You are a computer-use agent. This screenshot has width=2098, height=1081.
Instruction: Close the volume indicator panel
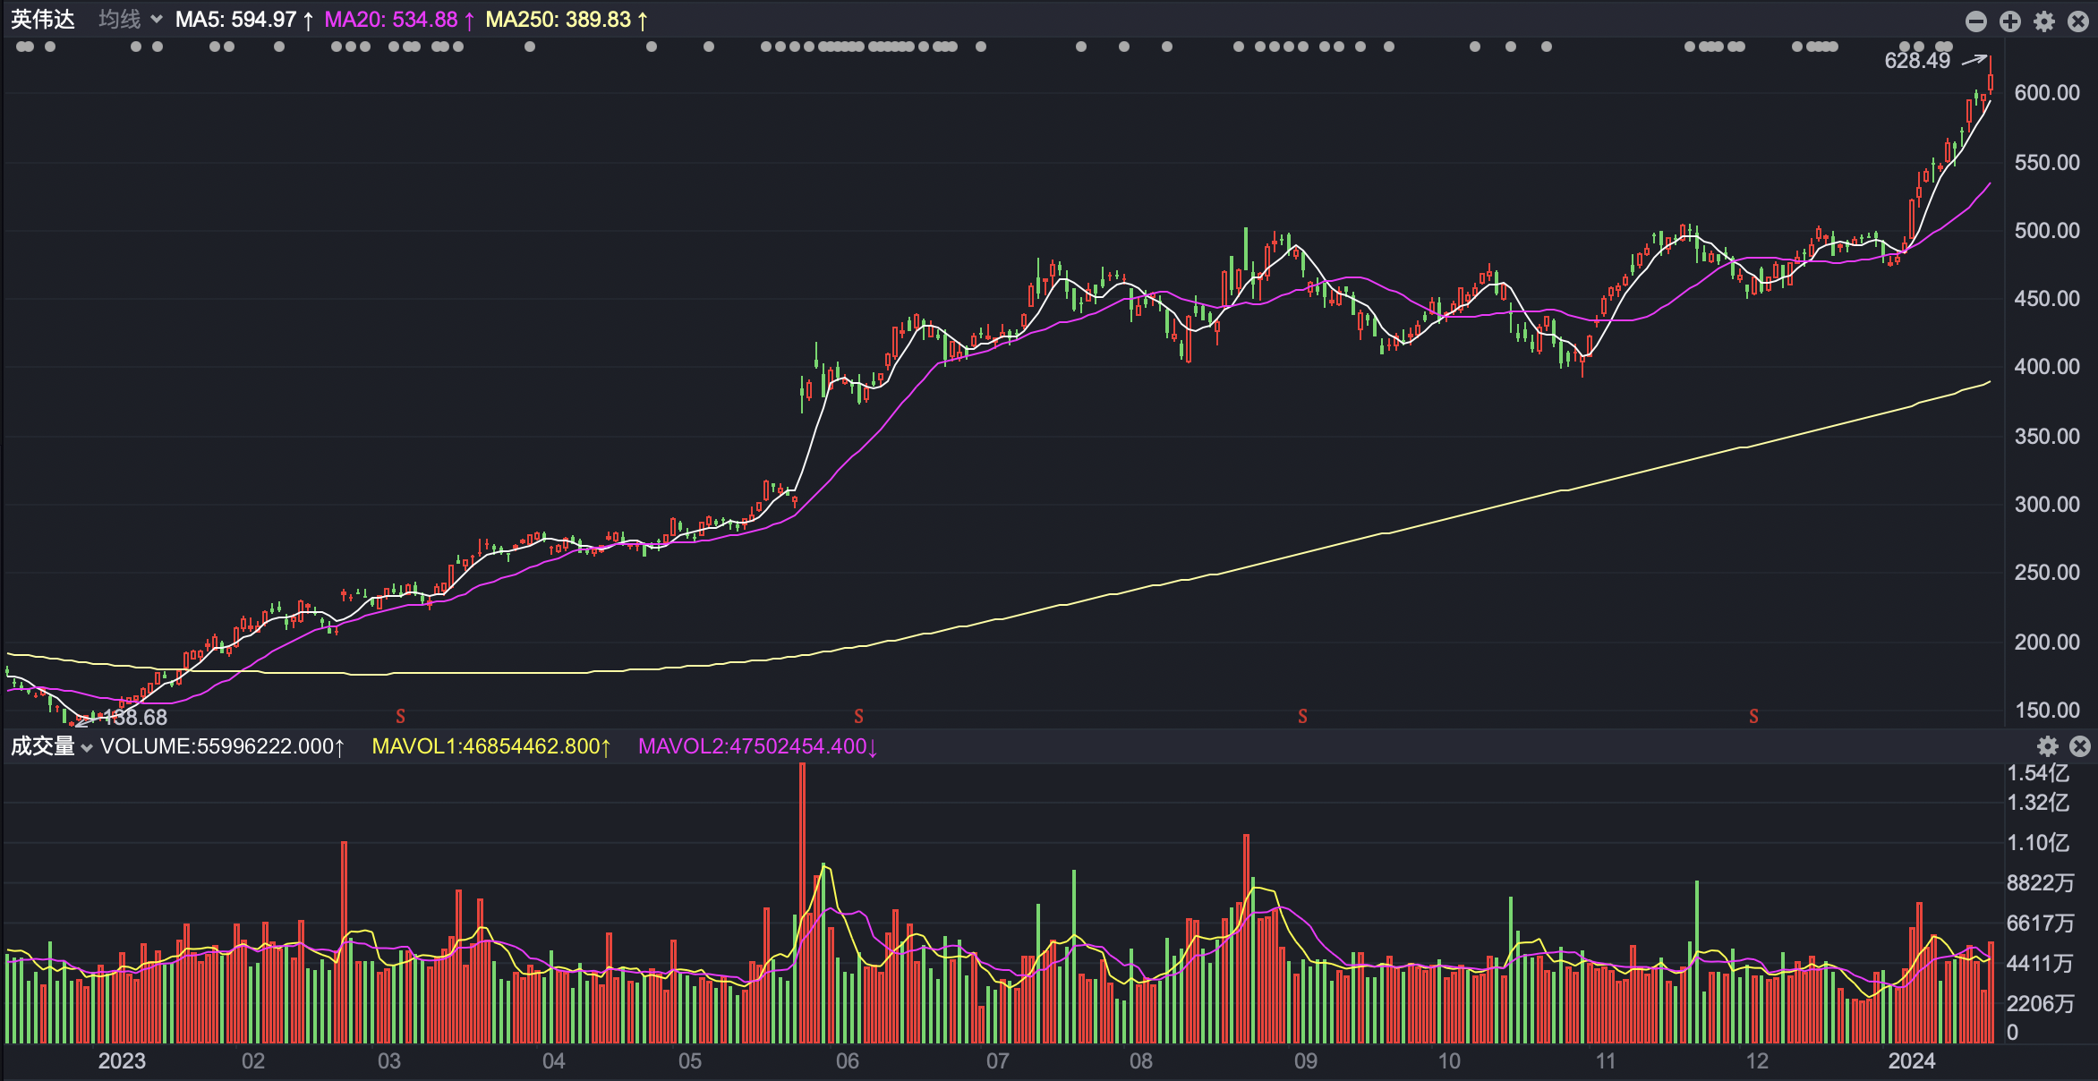[2080, 746]
